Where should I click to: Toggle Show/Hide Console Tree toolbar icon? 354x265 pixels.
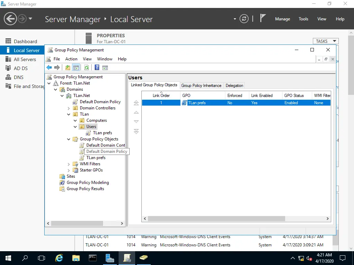[x=76, y=67]
